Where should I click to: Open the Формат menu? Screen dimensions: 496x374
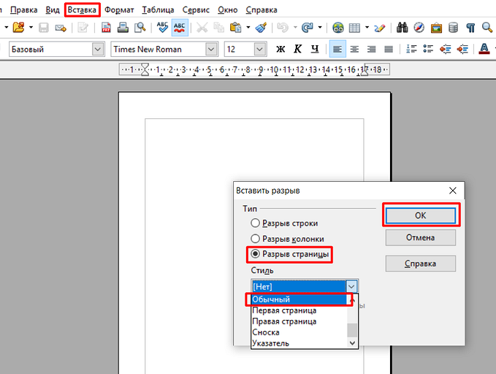(119, 10)
